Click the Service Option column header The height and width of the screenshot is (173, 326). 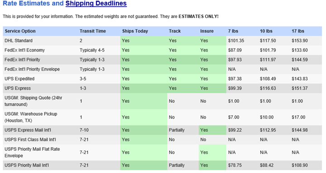tap(20, 31)
